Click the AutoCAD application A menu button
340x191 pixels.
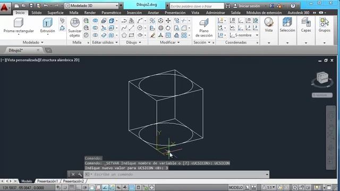coord(5,7)
